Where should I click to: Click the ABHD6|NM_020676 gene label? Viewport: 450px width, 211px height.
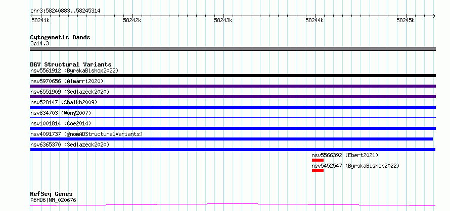[54, 200]
